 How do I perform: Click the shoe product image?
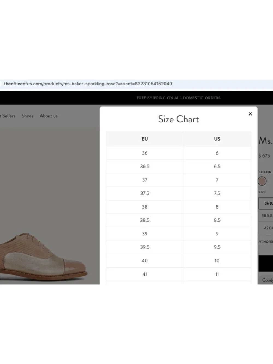click(44, 257)
